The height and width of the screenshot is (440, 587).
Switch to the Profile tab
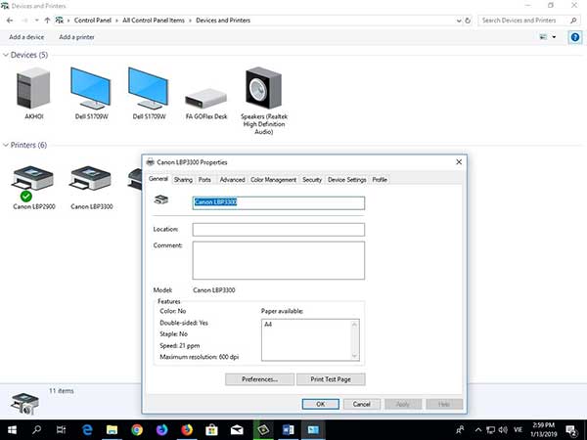coord(380,180)
